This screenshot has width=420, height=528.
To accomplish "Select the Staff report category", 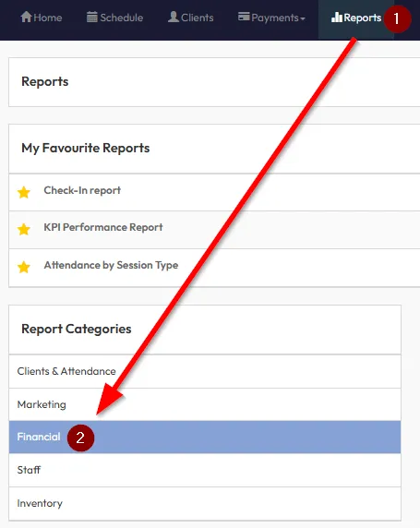I will coord(205,470).
